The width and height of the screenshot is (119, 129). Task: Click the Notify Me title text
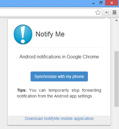[x=50, y=34]
